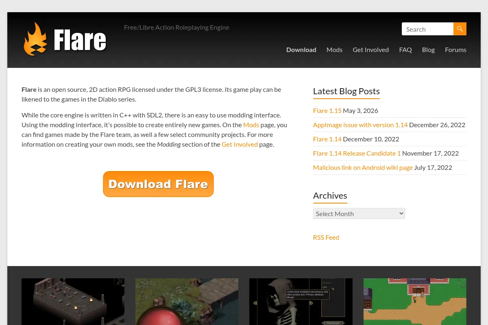Click the date July 17, 2022
The image size is (488, 325).
click(433, 167)
